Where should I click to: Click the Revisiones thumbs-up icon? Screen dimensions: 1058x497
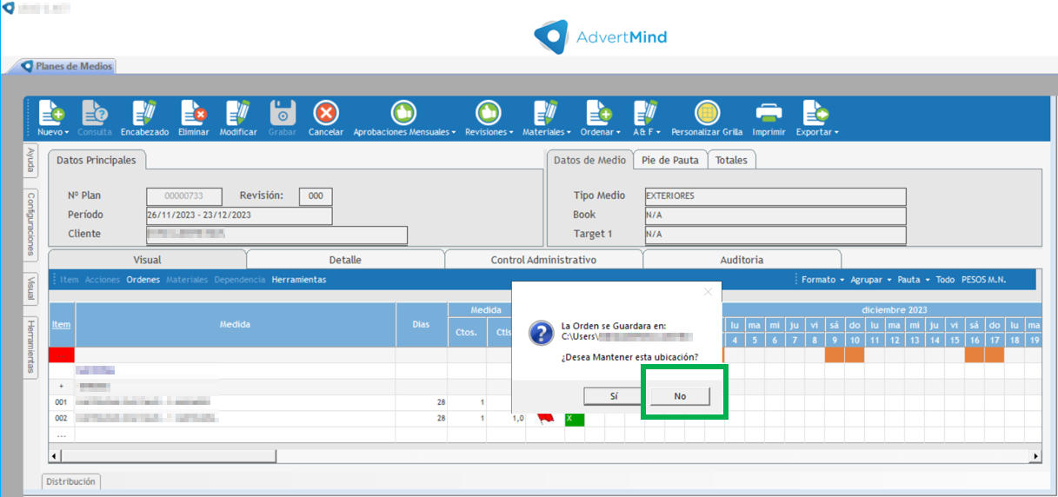click(x=489, y=113)
